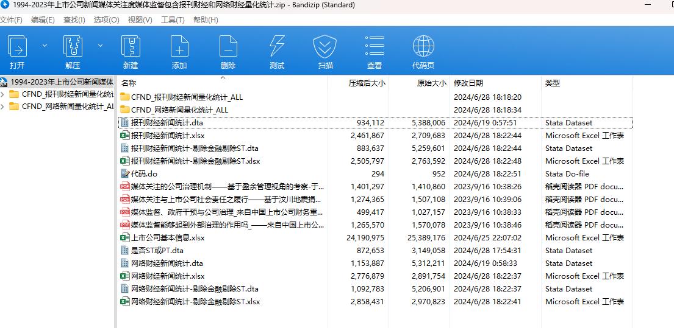Screen dimensions: 674x328
Task: Click the Stata Do-file type cell
Action: tap(567, 173)
